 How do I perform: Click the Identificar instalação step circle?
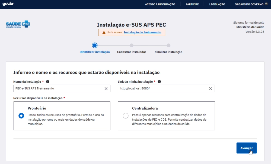pyautogui.click(x=95, y=45)
